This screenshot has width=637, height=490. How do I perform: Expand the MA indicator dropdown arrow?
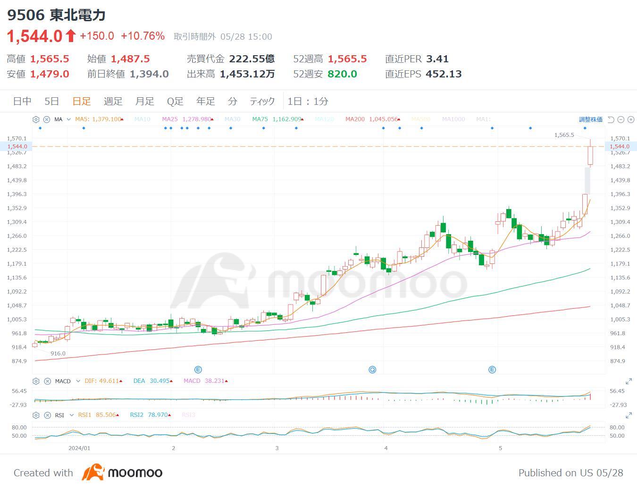pos(69,119)
